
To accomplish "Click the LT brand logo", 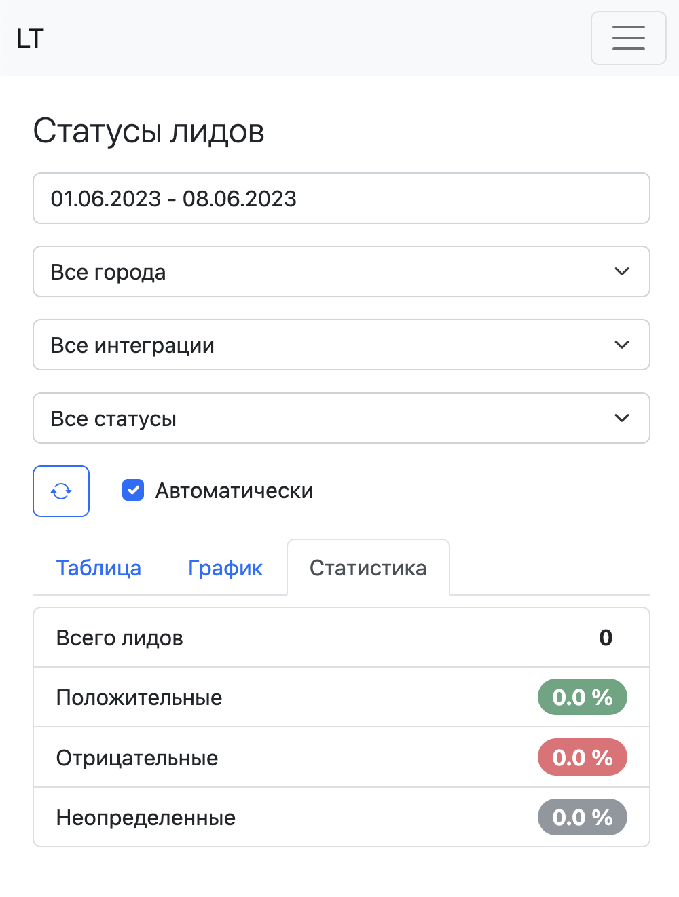I will pos(31,39).
